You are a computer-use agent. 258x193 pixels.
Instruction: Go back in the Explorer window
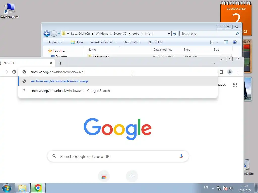47,34
